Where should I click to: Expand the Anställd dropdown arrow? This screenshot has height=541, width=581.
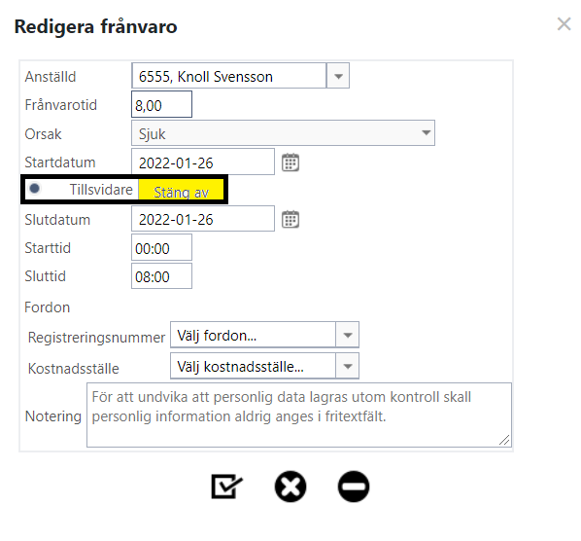(338, 76)
